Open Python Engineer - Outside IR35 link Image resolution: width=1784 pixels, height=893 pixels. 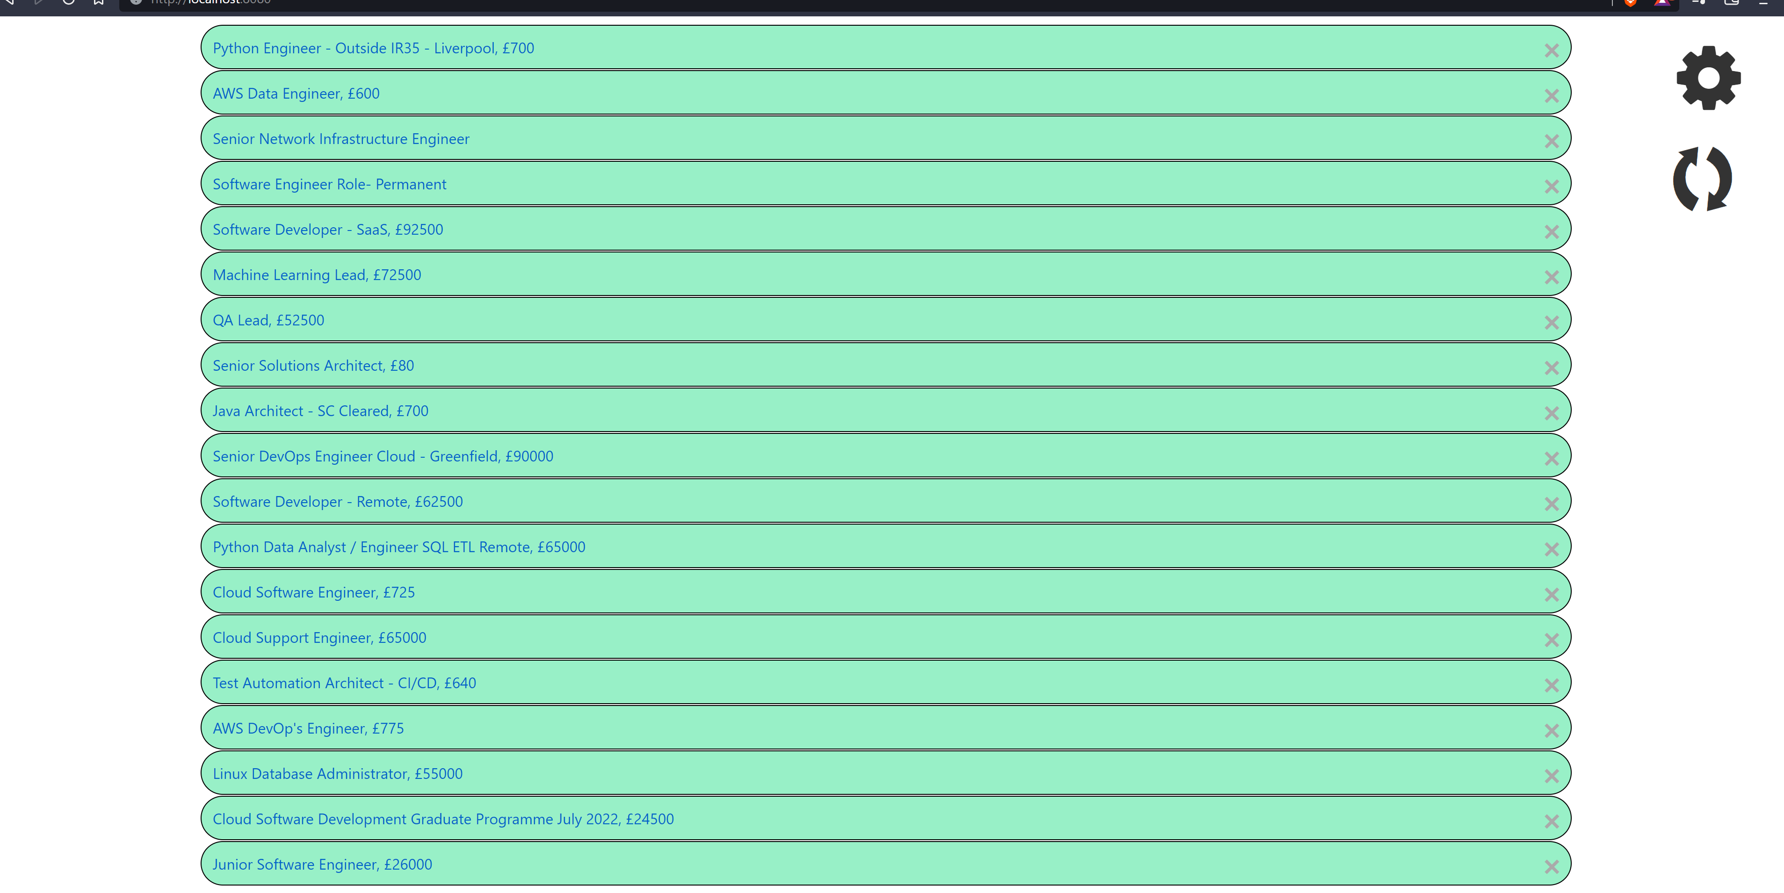[373, 49]
